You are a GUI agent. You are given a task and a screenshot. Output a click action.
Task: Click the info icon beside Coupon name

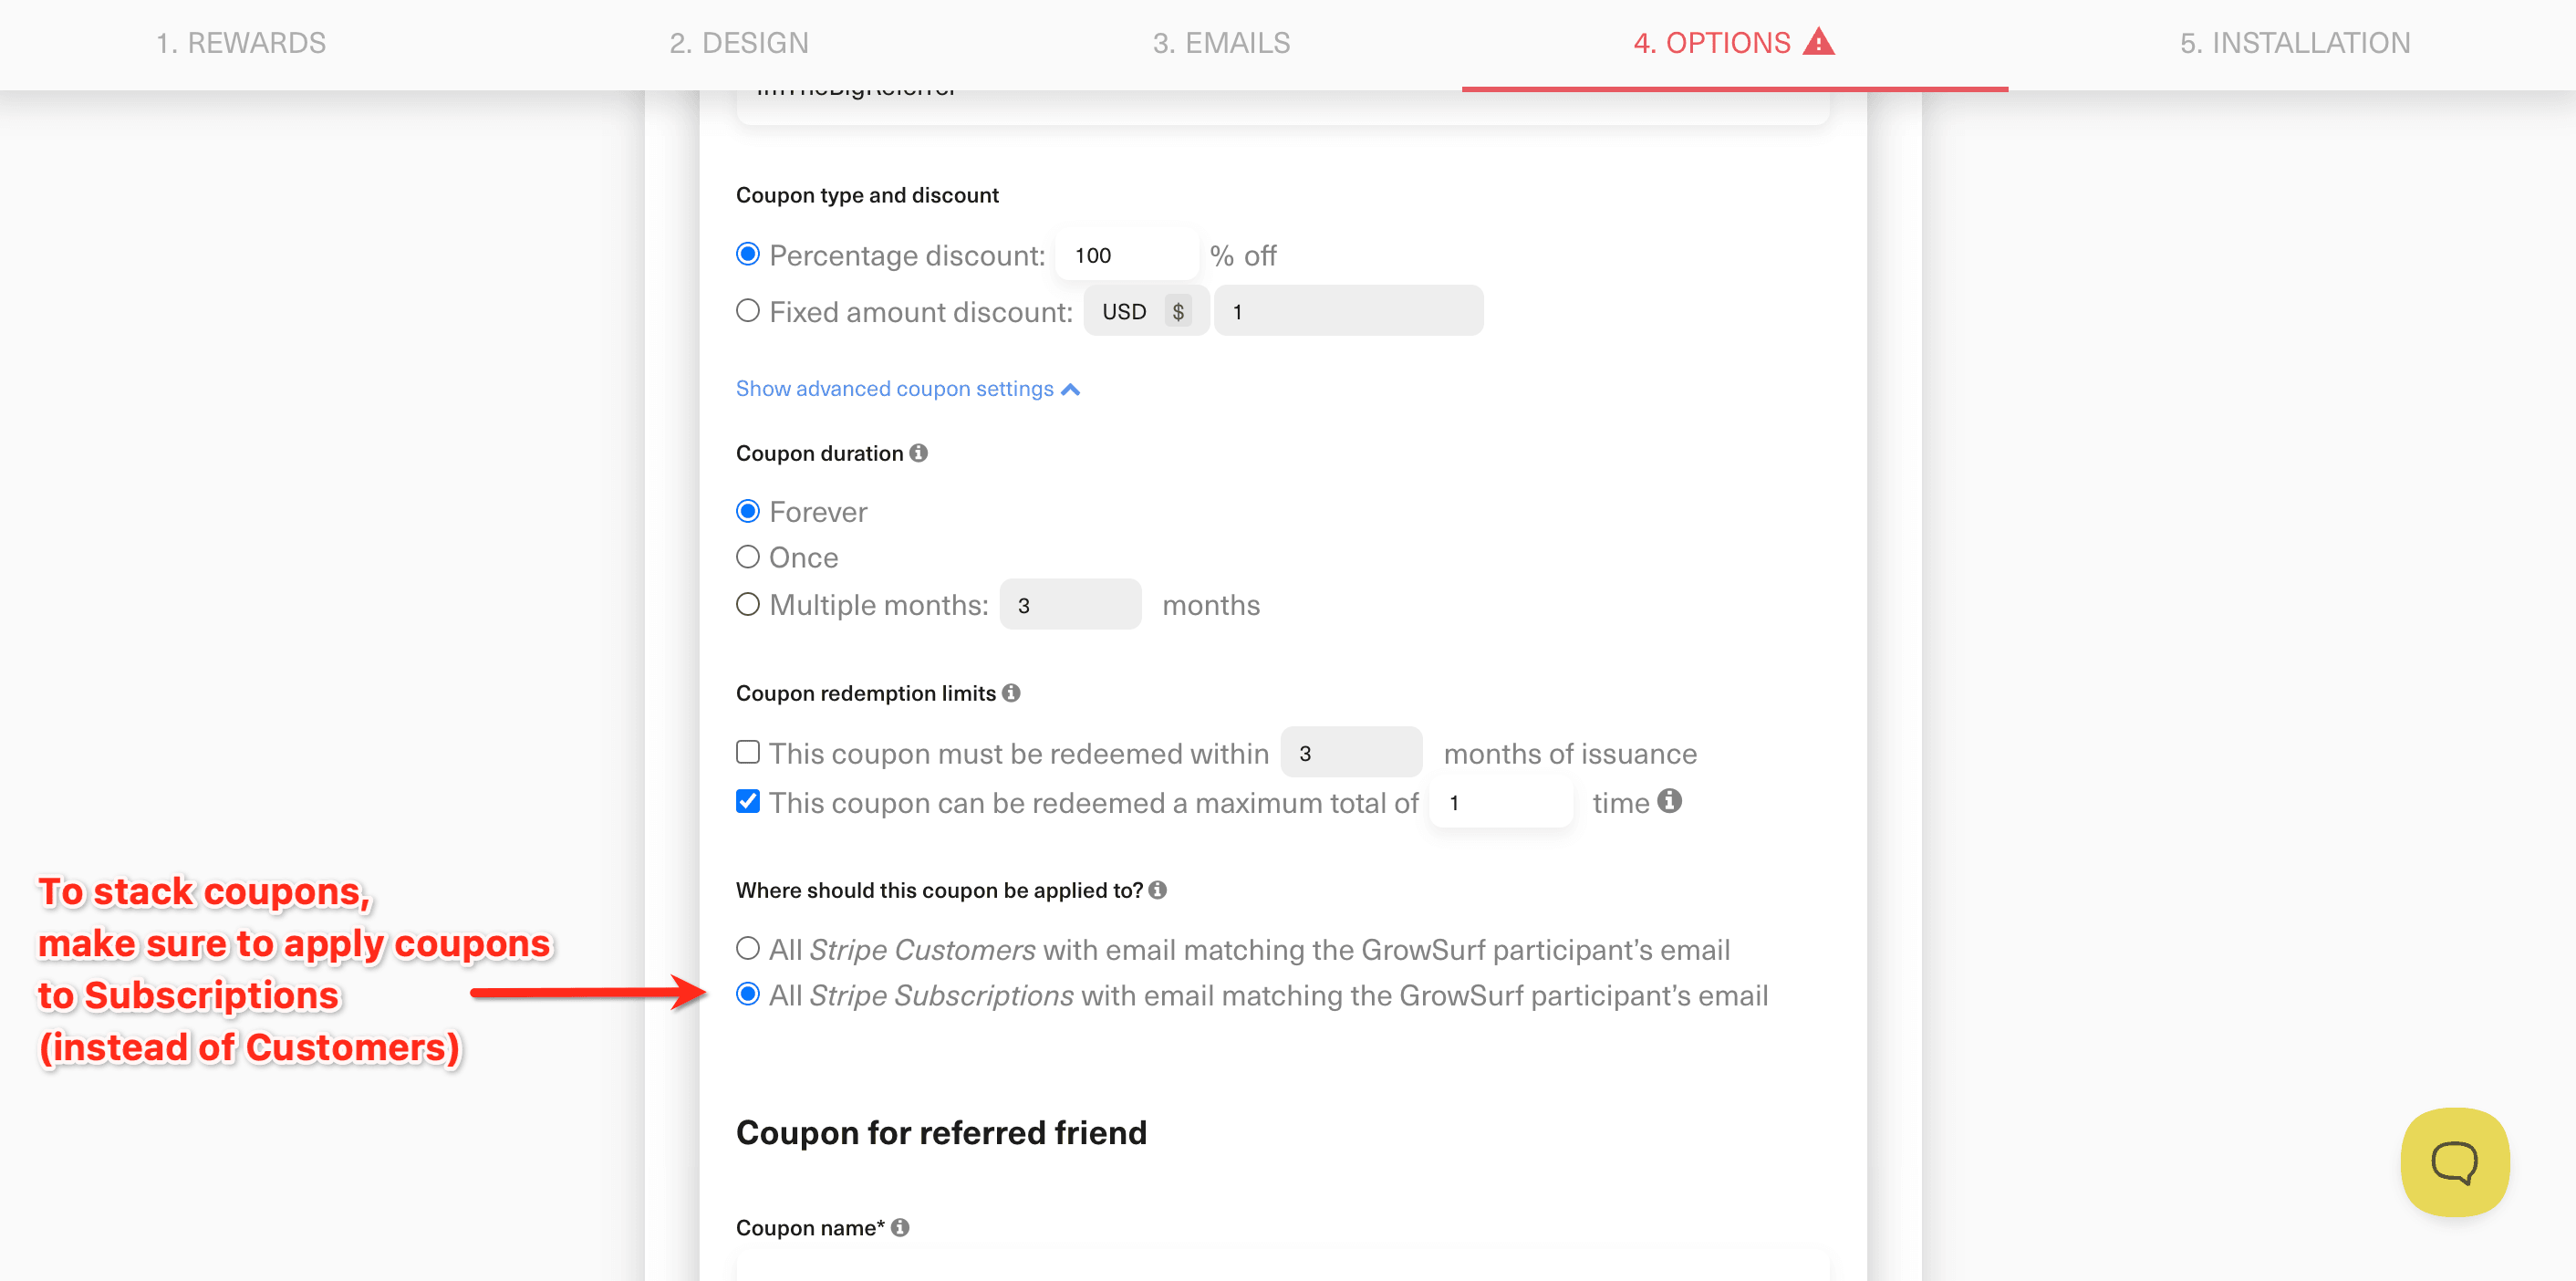point(899,1227)
